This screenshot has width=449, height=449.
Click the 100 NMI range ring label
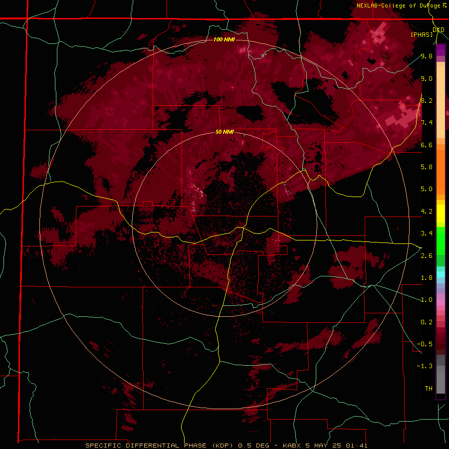tap(224, 39)
